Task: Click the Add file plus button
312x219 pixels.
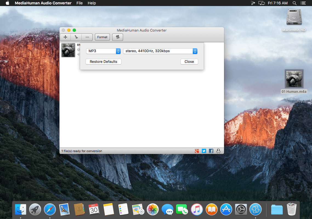Action: pyautogui.click(x=65, y=37)
